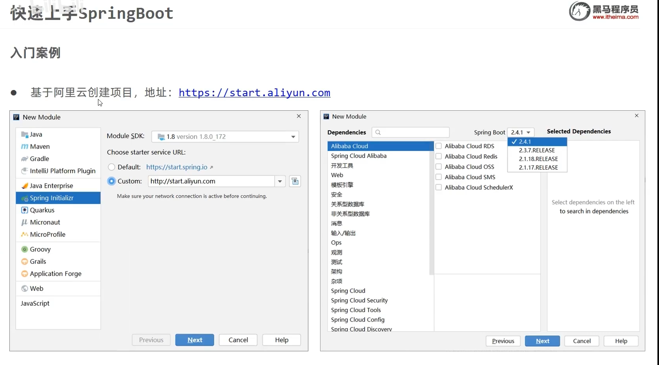Choose version 2.1.18.RELEASE
Viewport: 659px width, 365px height.
(x=537, y=159)
